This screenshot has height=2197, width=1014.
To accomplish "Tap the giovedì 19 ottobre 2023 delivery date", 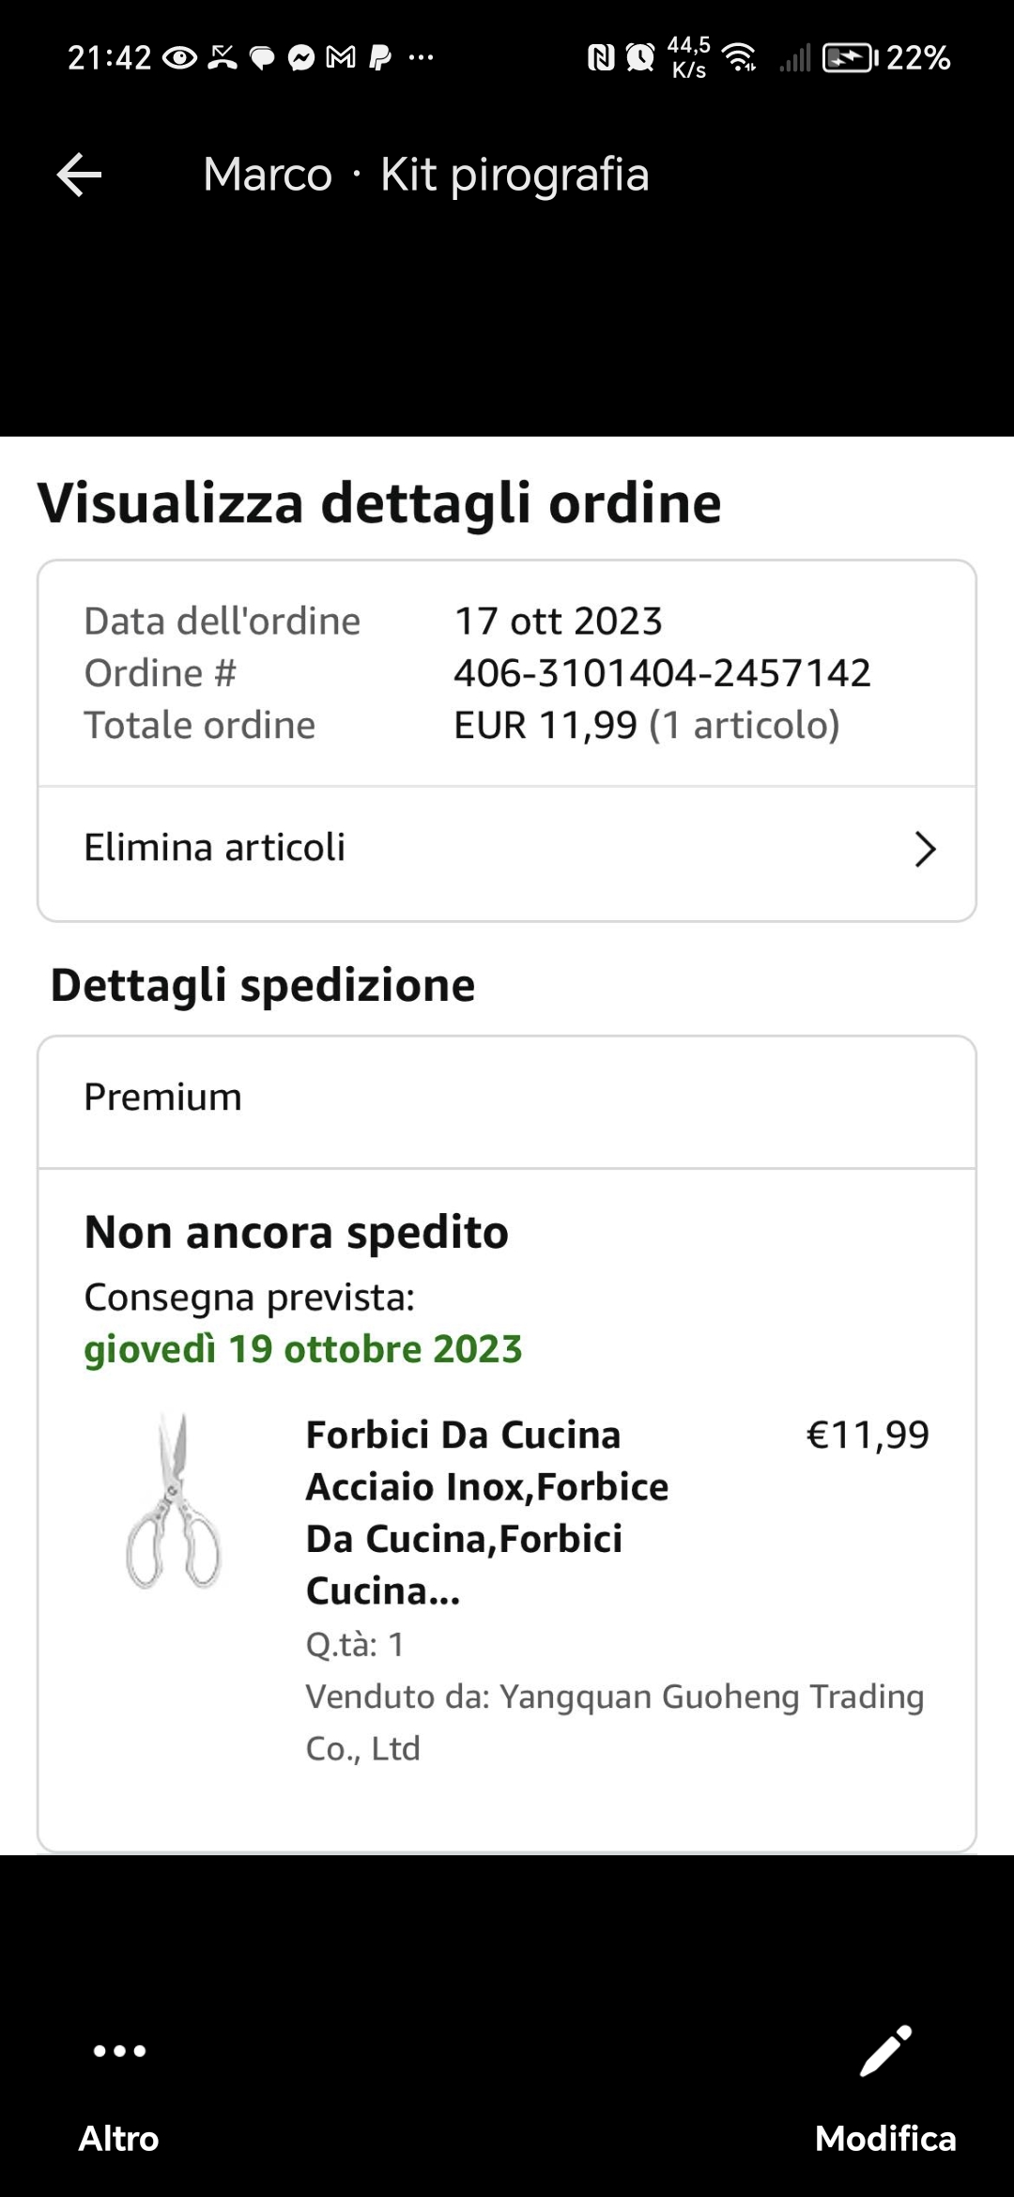I will 302,1349.
